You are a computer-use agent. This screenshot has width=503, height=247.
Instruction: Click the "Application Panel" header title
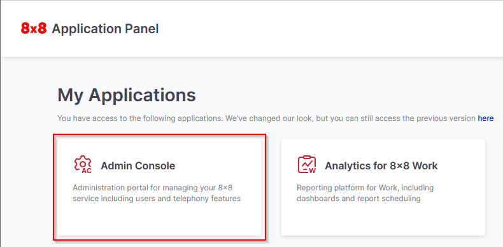105,29
